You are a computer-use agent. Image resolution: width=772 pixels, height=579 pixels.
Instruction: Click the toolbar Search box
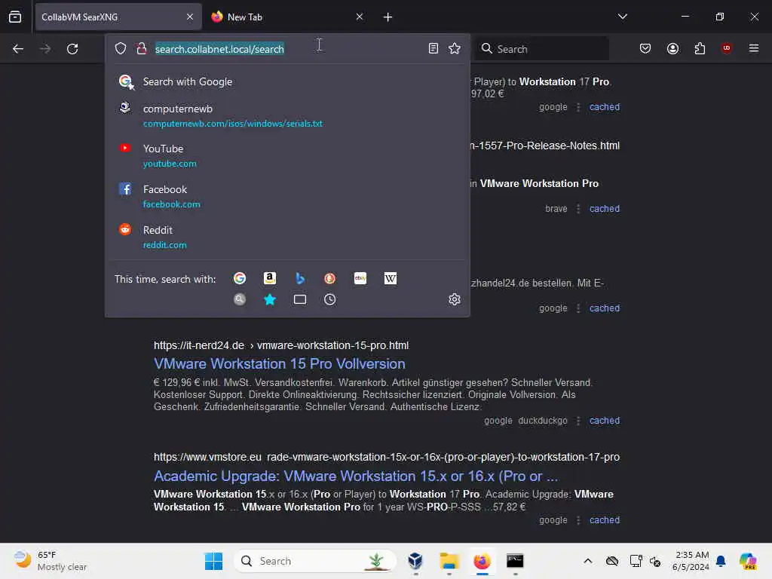[x=542, y=49]
